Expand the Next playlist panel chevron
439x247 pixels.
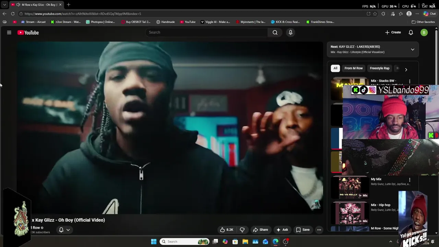tap(413, 49)
